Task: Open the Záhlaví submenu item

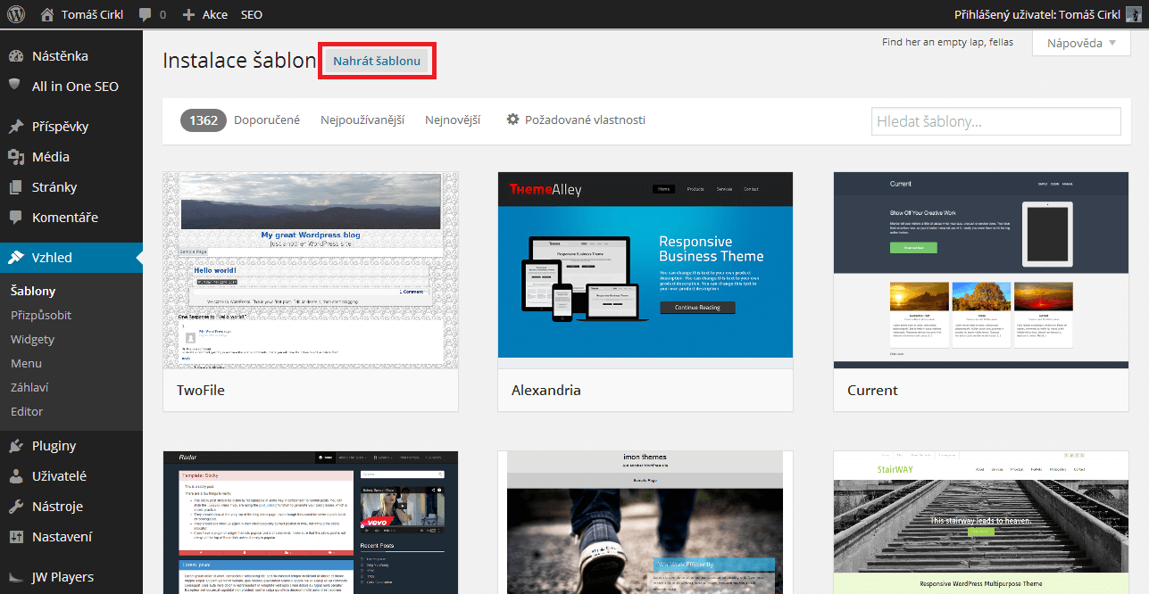Action: 29,387
